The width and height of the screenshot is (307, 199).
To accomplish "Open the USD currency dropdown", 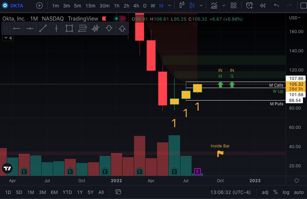I will tap(295, 18).
